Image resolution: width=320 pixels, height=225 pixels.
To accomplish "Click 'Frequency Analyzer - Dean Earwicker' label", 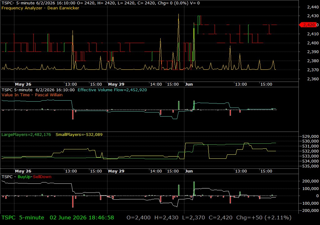I will (x=40, y=8).
